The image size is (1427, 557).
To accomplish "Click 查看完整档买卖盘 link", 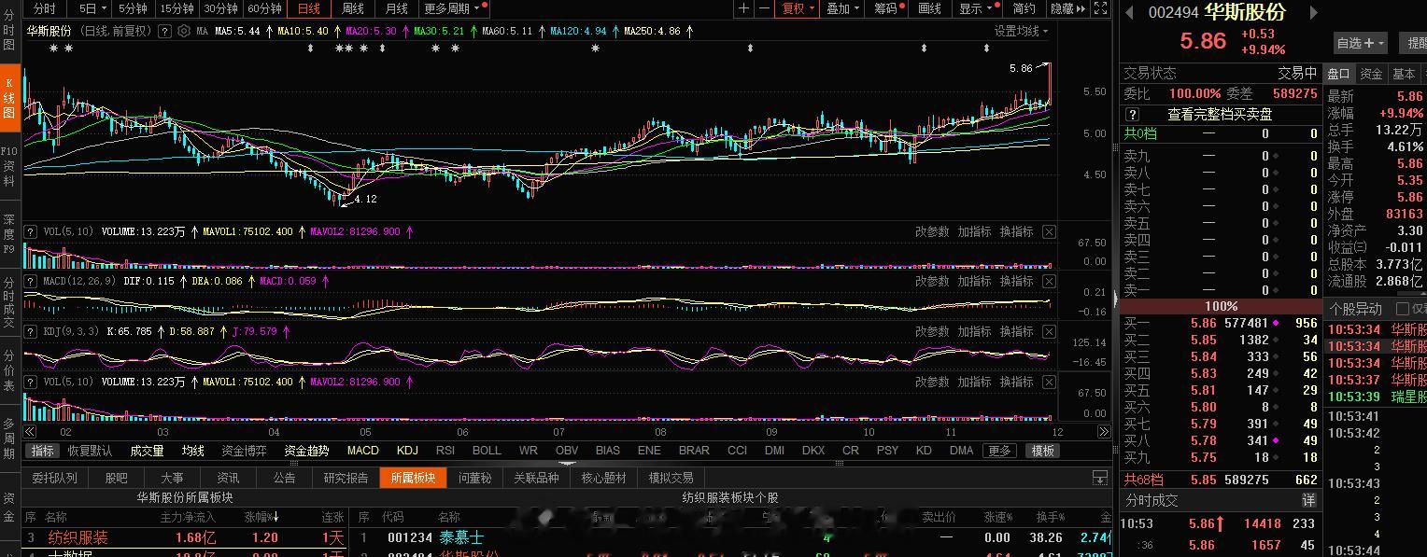I will (1220, 114).
